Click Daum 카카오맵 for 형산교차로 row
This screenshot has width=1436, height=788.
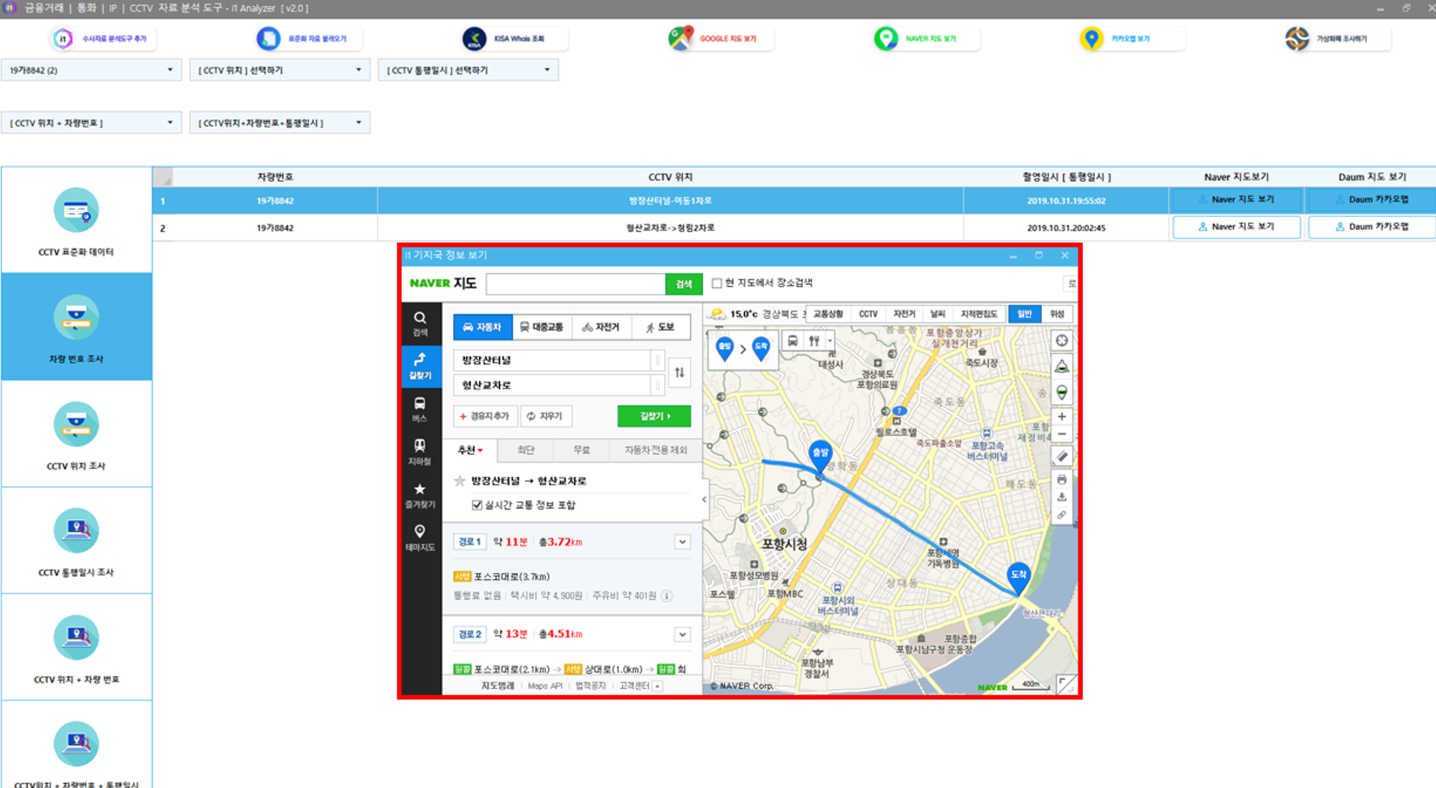1371,227
